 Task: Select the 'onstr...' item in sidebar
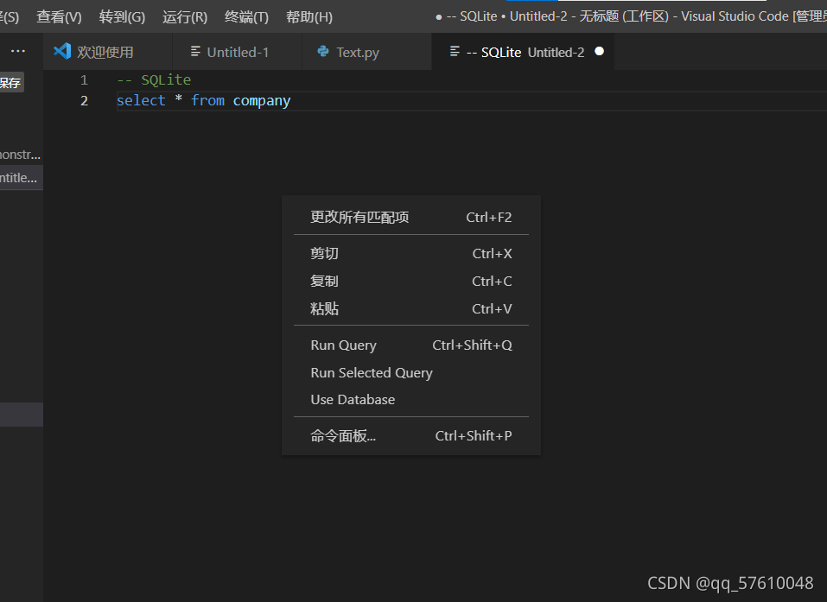pyautogui.click(x=20, y=155)
